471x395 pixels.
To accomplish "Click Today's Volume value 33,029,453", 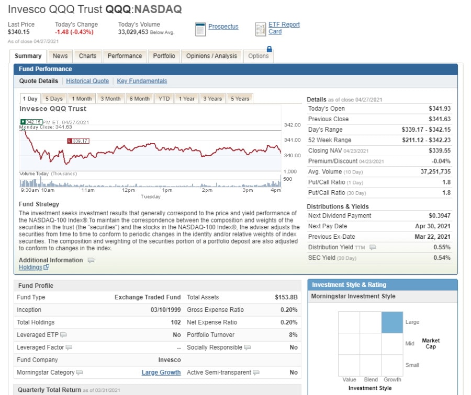I will 133,32.
